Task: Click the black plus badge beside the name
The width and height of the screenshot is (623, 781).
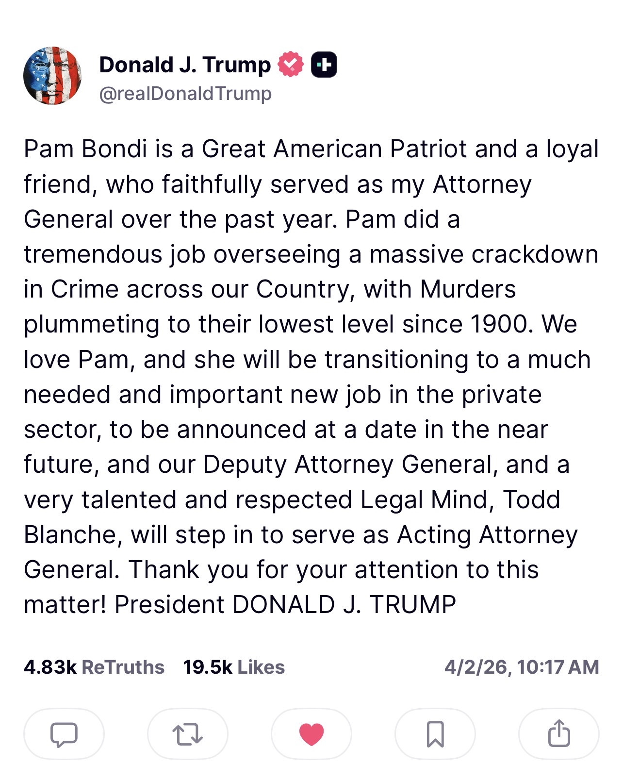Action: [x=324, y=65]
